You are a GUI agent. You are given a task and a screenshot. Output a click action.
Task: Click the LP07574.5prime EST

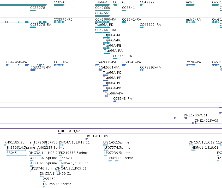click(x=106, y=150)
